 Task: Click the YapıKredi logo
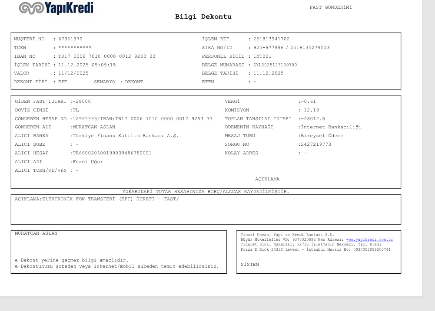[56, 8]
